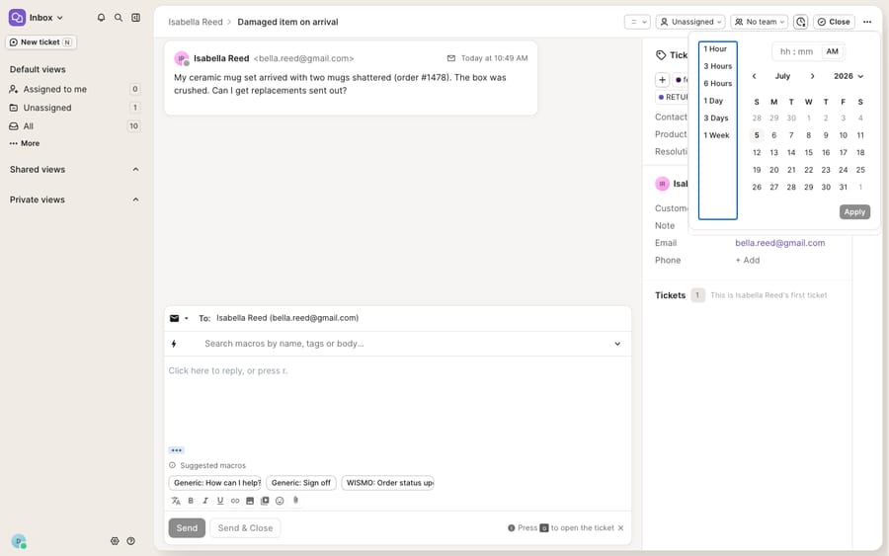Screen dimensions: 889x556
Task: Click the envelope channel icon
Action: (x=175, y=318)
